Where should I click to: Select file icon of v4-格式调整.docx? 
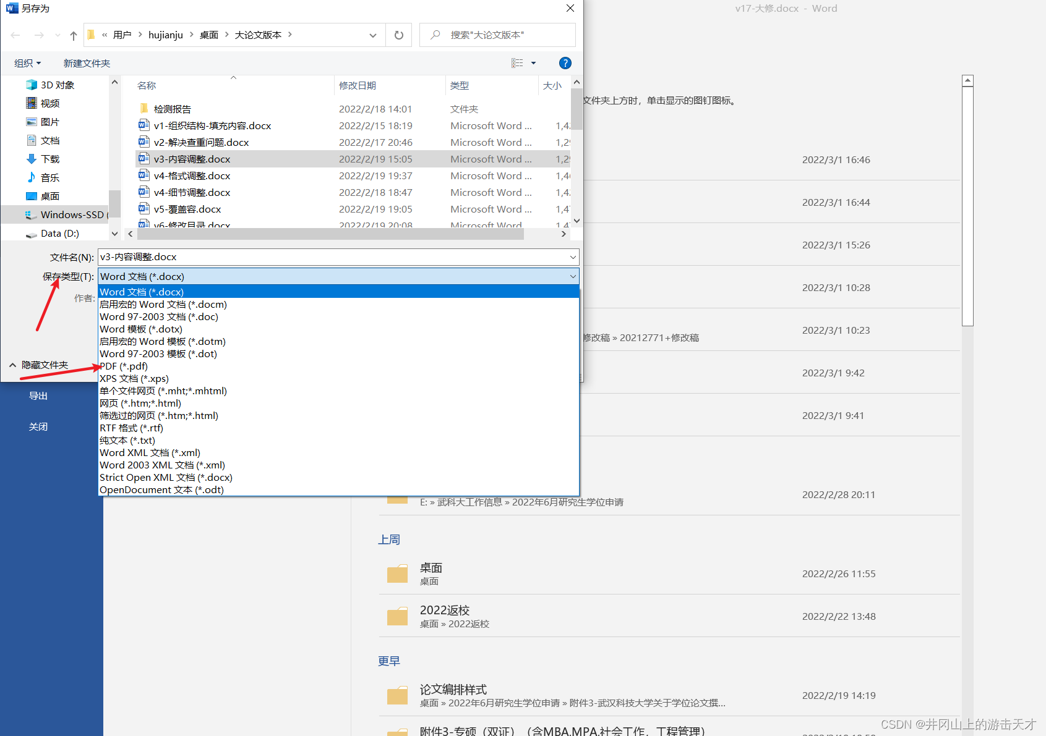coord(144,176)
